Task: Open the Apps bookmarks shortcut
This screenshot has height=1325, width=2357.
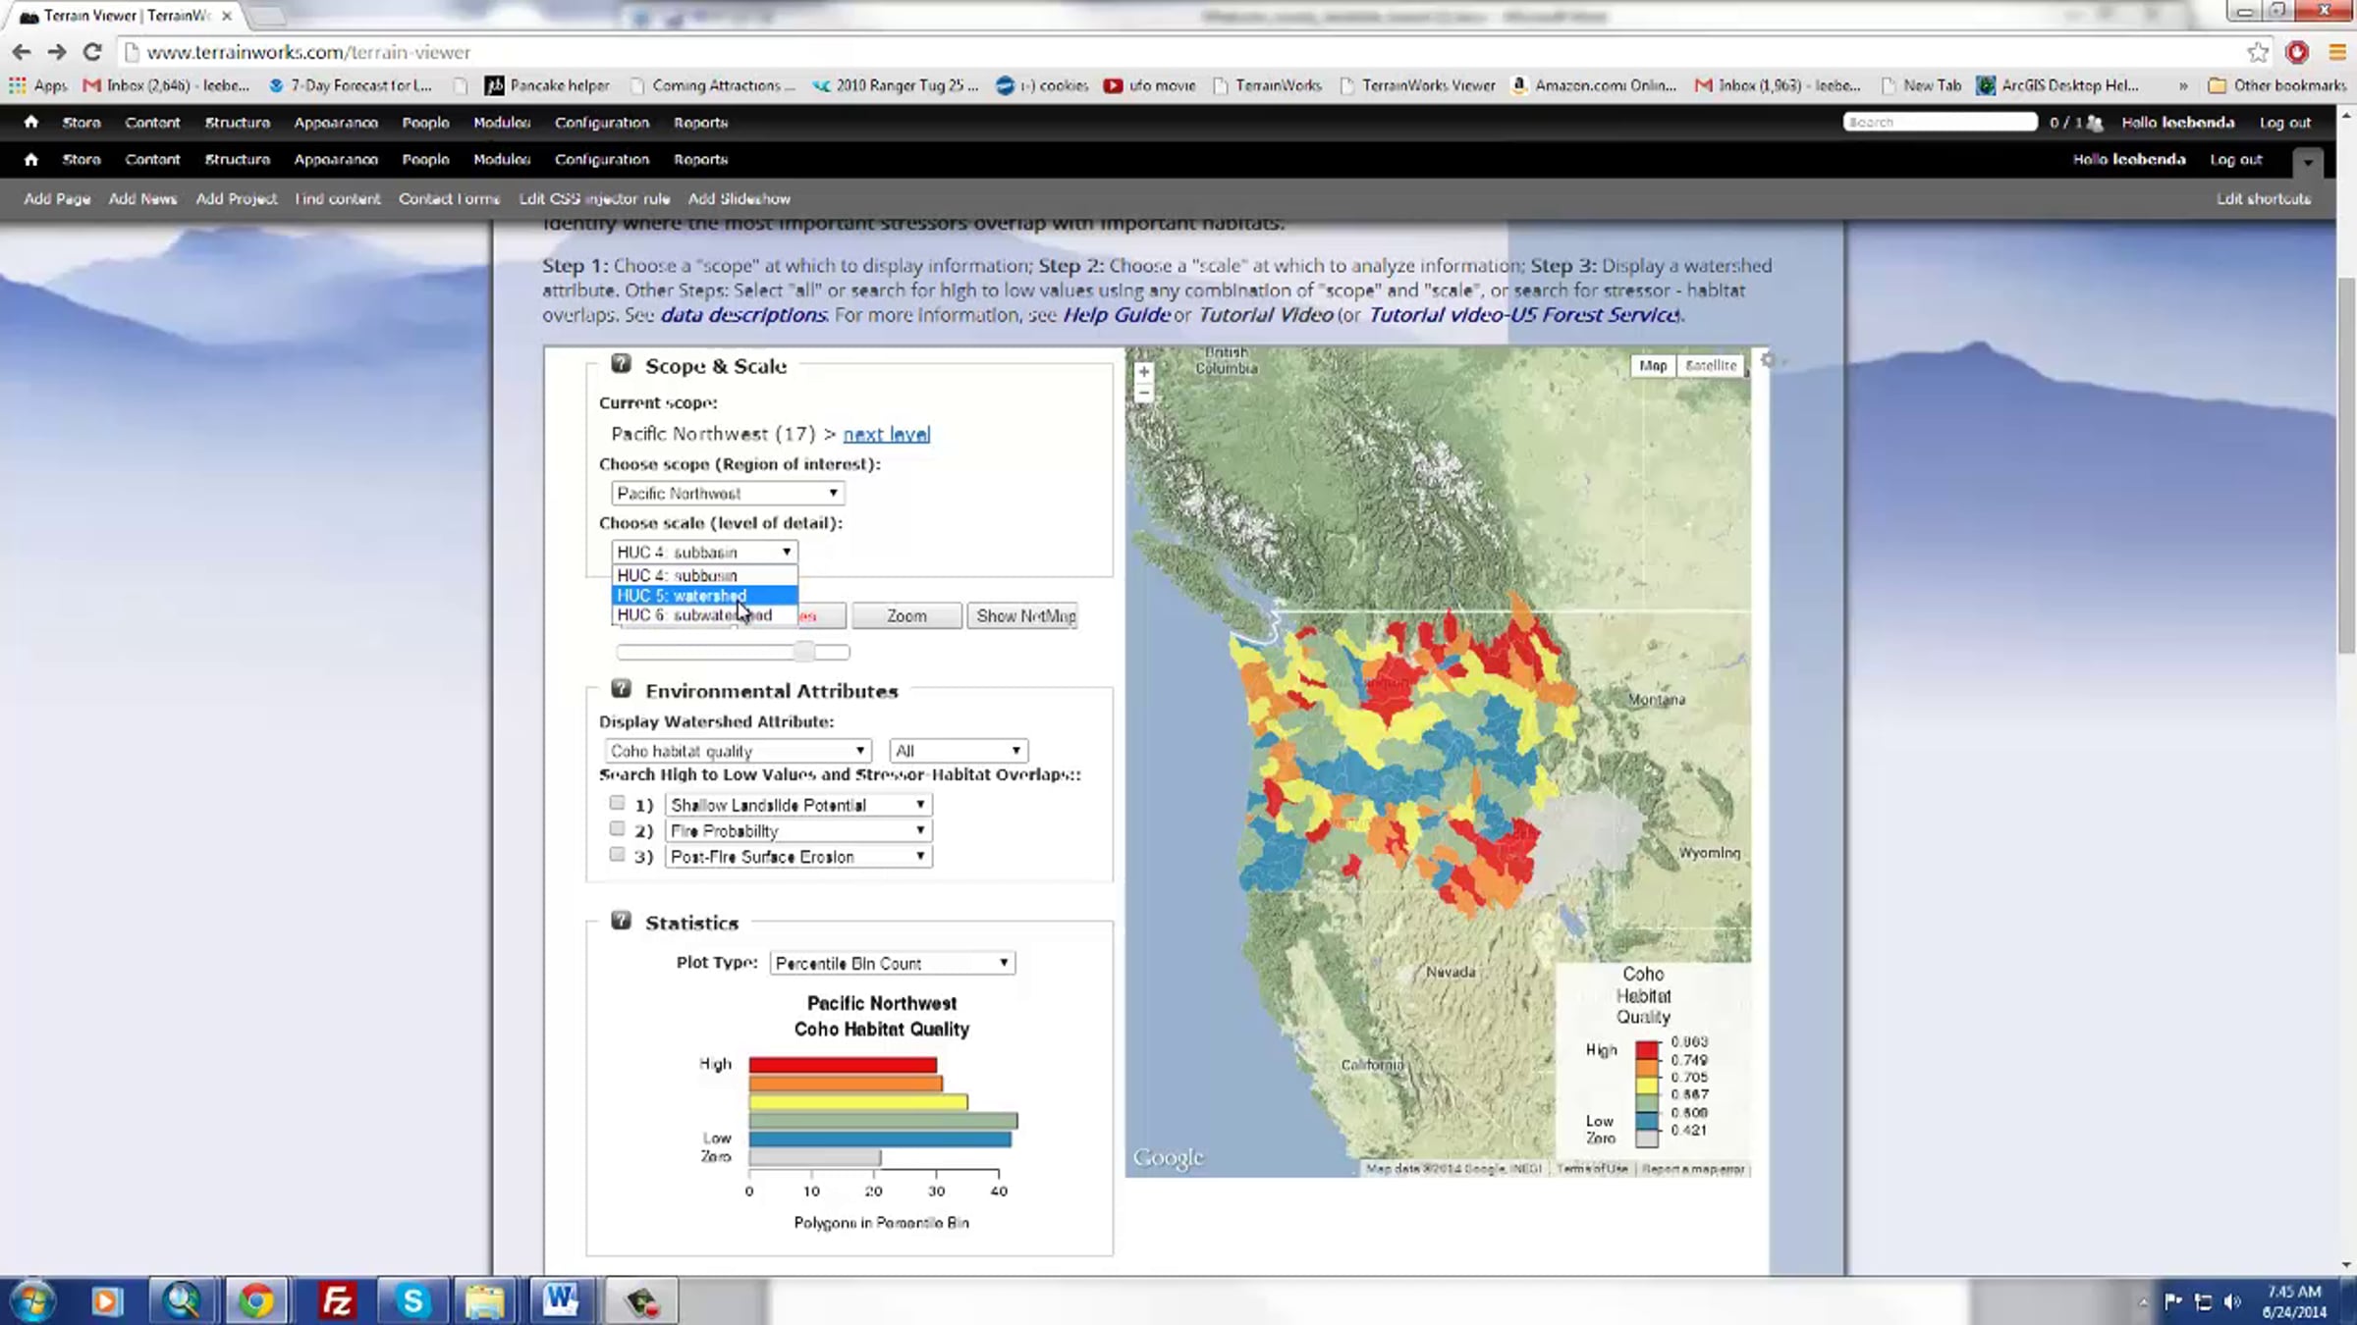Action: tap(39, 85)
